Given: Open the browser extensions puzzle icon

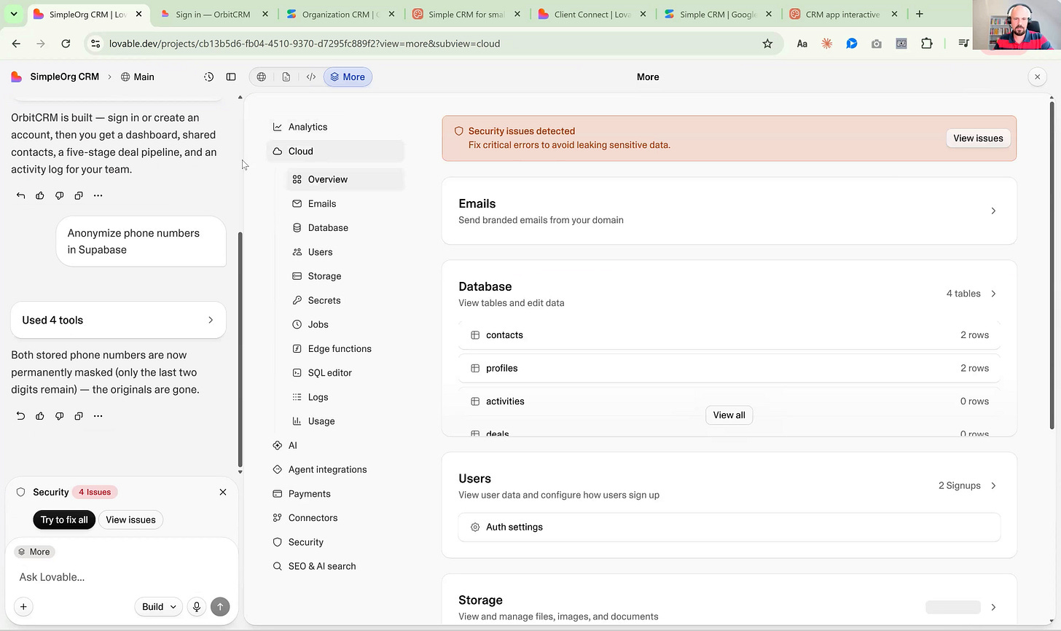Looking at the screenshot, I should coord(927,44).
